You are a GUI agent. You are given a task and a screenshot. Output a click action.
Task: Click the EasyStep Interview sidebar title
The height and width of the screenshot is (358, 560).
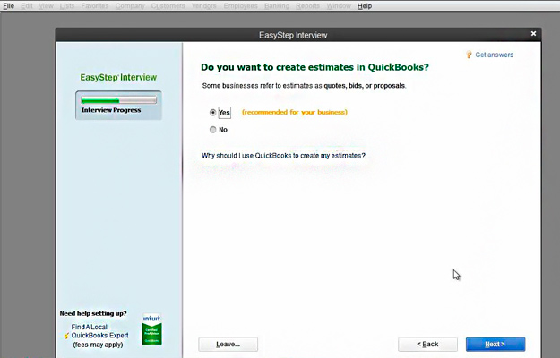[118, 77]
